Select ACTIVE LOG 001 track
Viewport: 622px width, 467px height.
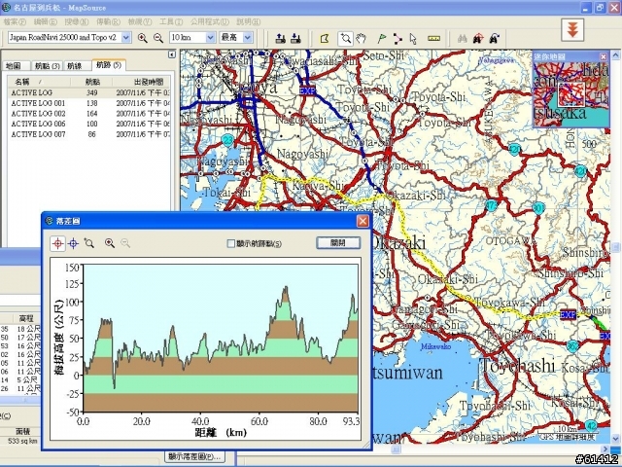pos(88,103)
